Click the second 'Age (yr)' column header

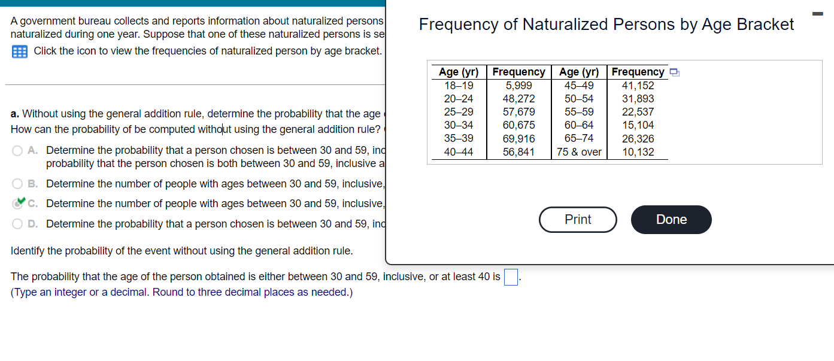[x=579, y=72]
